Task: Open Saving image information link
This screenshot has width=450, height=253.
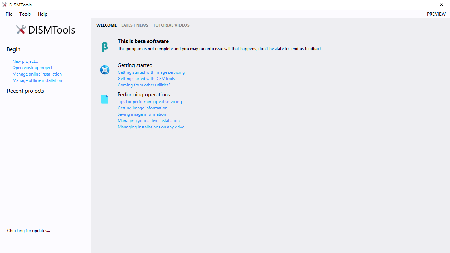Action: point(142,114)
